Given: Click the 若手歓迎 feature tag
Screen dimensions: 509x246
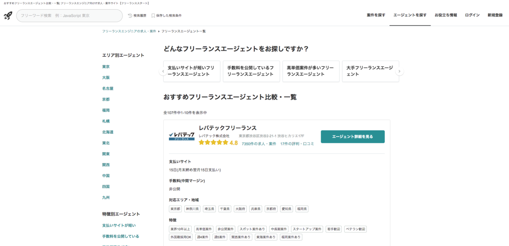Looking at the screenshot, I should 334,229.
